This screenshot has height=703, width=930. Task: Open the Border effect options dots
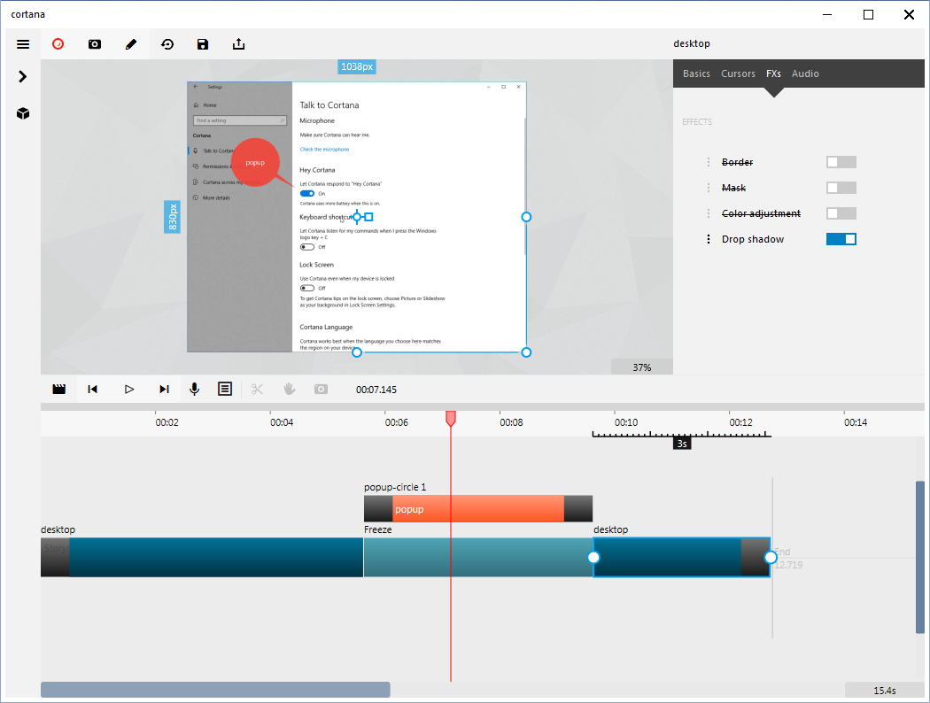tap(709, 162)
